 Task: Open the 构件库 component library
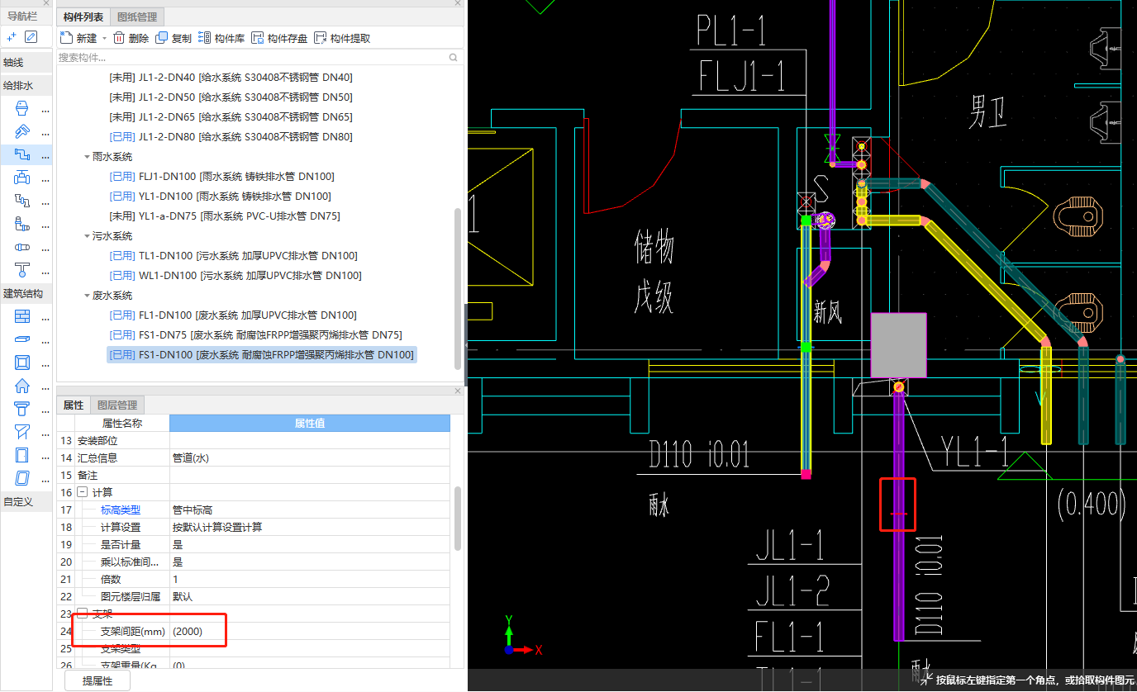click(x=221, y=38)
